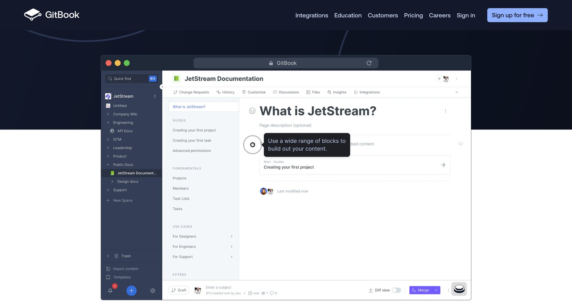The height and width of the screenshot is (308, 572).
Task: Open the Projects page
Action: click(179, 178)
